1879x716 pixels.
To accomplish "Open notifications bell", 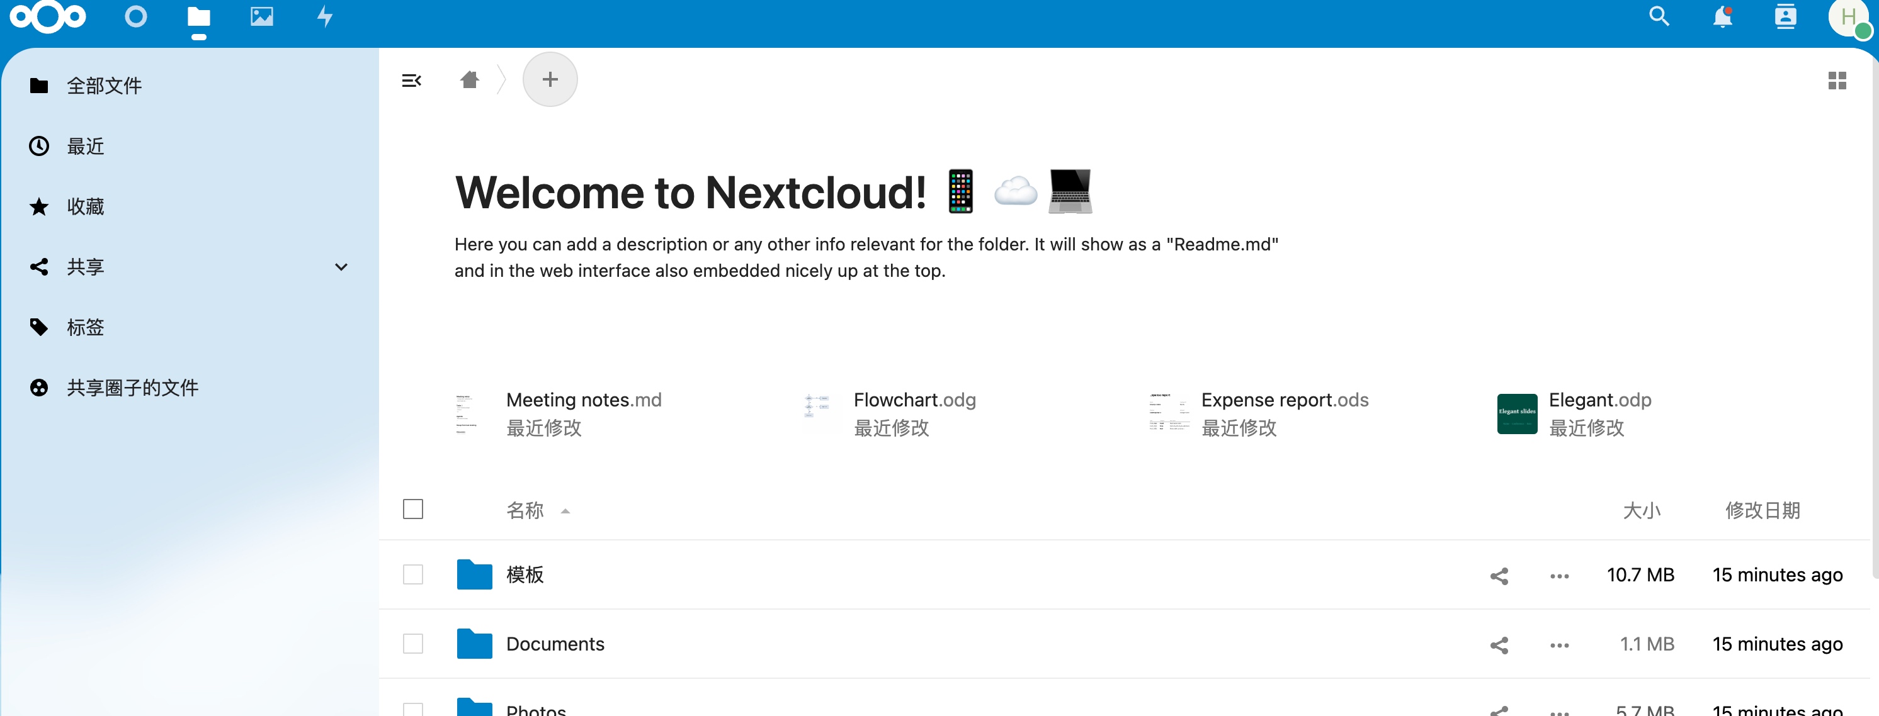I will (1722, 16).
